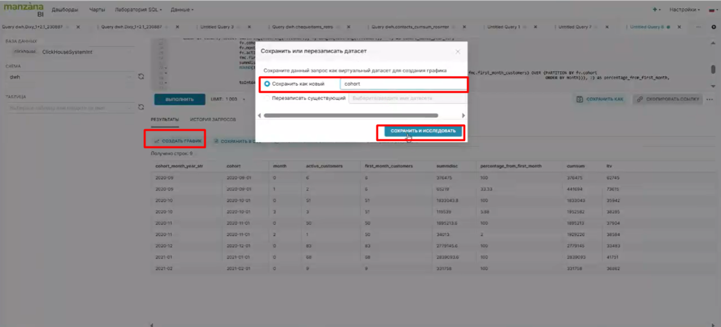This screenshot has height=327, width=721.
Task: Click the Manzana BI logo
Action: (x=23, y=10)
